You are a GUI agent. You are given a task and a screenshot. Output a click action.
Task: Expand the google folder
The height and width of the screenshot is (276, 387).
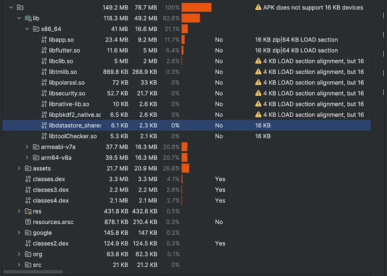click(x=19, y=233)
